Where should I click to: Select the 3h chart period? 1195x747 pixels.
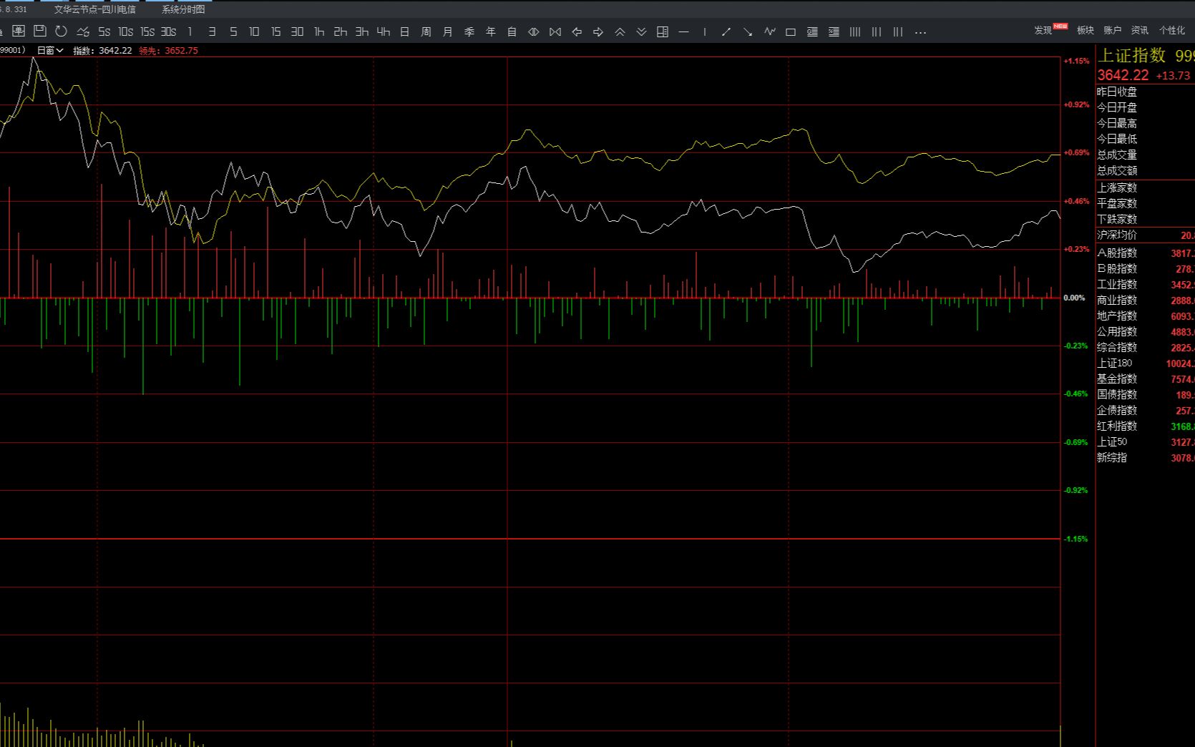(362, 31)
